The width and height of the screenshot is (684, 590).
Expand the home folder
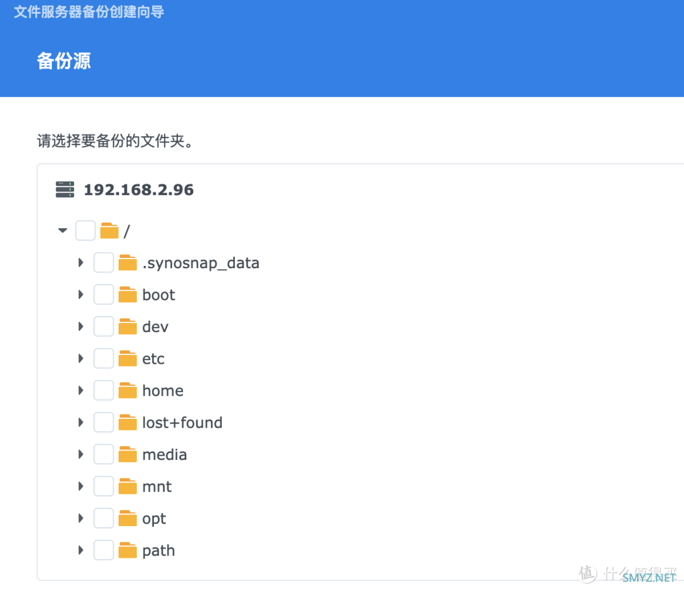(x=80, y=390)
